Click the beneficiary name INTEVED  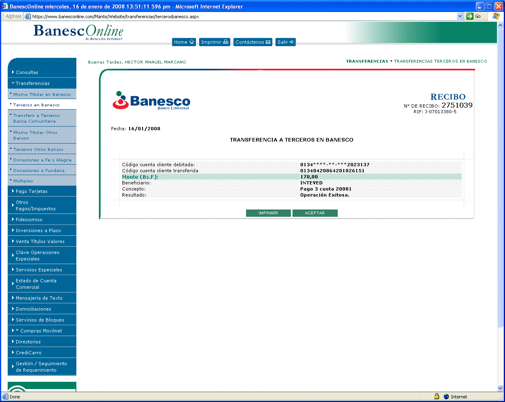(x=311, y=183)
